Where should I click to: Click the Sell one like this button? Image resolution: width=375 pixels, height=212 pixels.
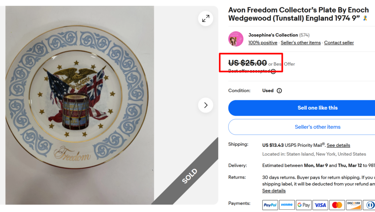[x=318, y=108]
